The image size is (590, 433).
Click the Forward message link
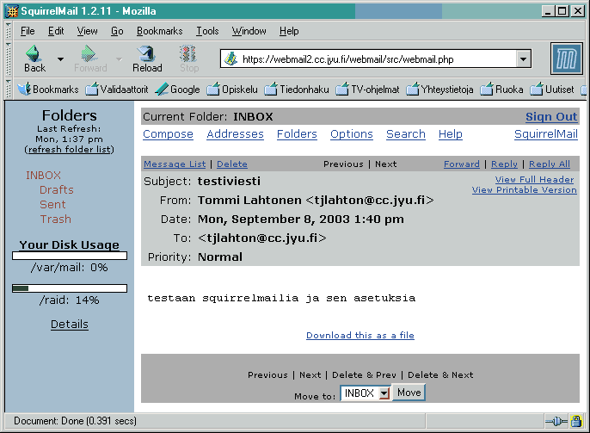click(462, 164)
